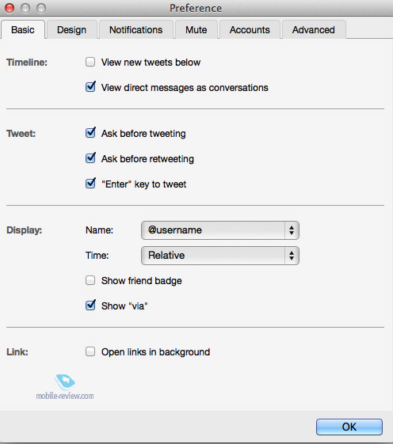Viewport: 393px width, 444px height.
Task: Click the OK button
Action: pyautogui.click(x=349, y=427)
